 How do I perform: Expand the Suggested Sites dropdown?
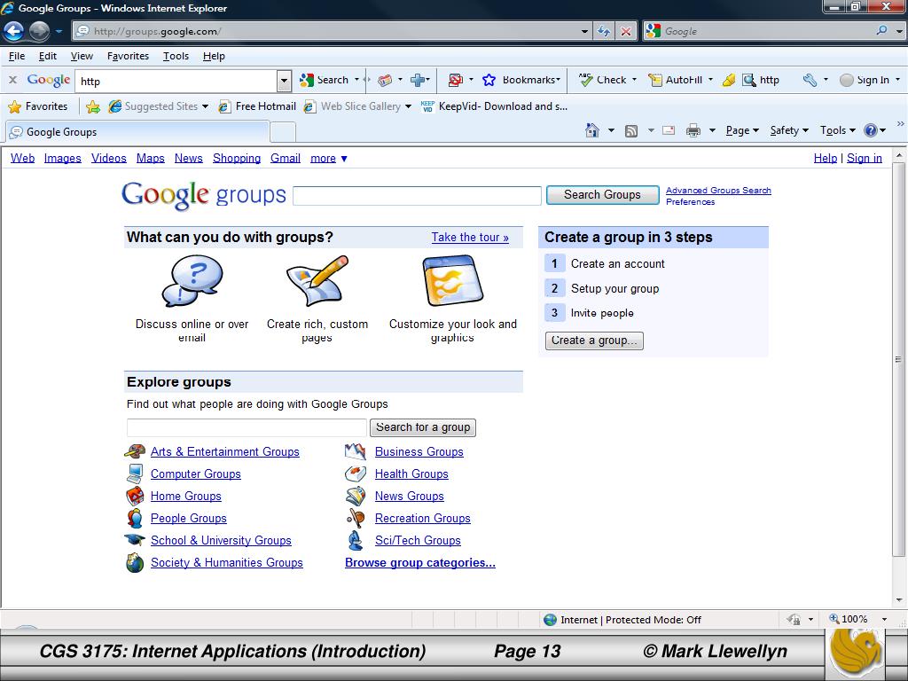point(205,106)
